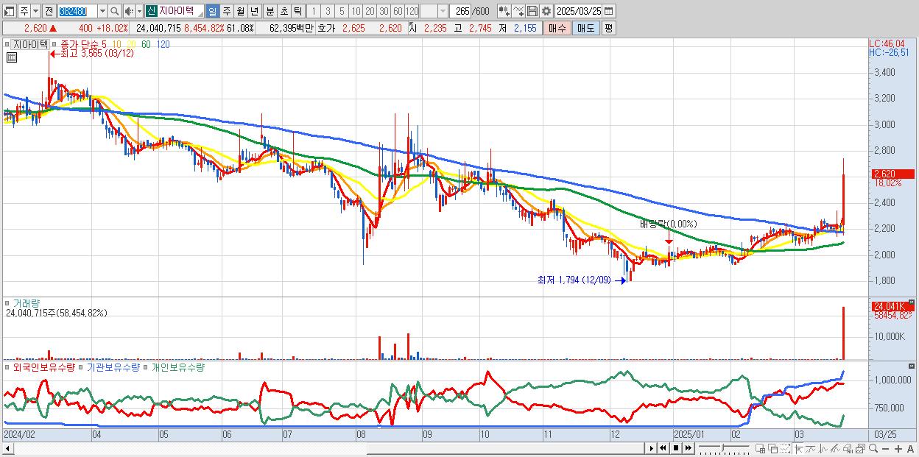Search stock with magnifier icon
The width and height of the screenshot is (919, 457).
click(114, 11)
